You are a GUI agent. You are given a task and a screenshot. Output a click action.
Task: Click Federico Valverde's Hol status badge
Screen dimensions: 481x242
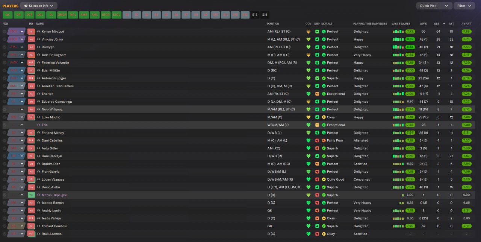[x=31, y=62]
